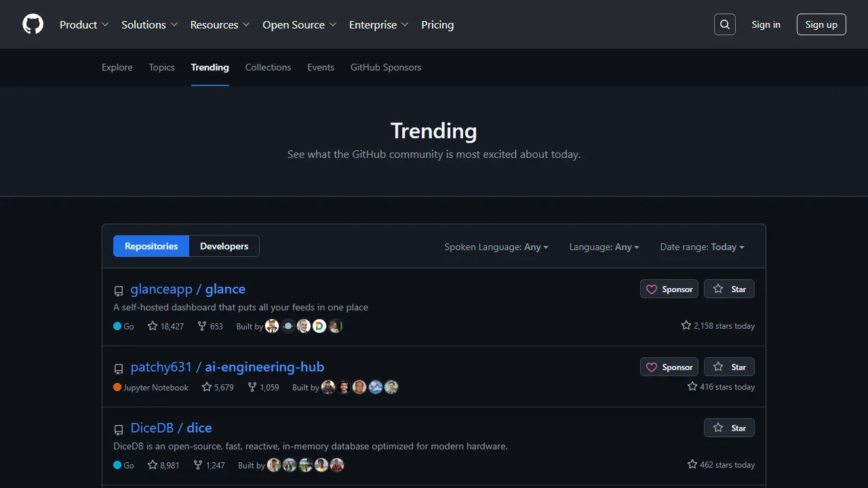Open fifth contributor avatar of dice
The height and width of the screenshot is (488, 868).
(337, 465)
